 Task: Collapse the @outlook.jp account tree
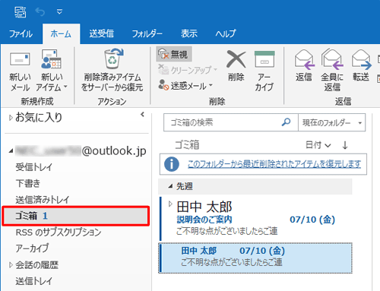tap(11, 151)
